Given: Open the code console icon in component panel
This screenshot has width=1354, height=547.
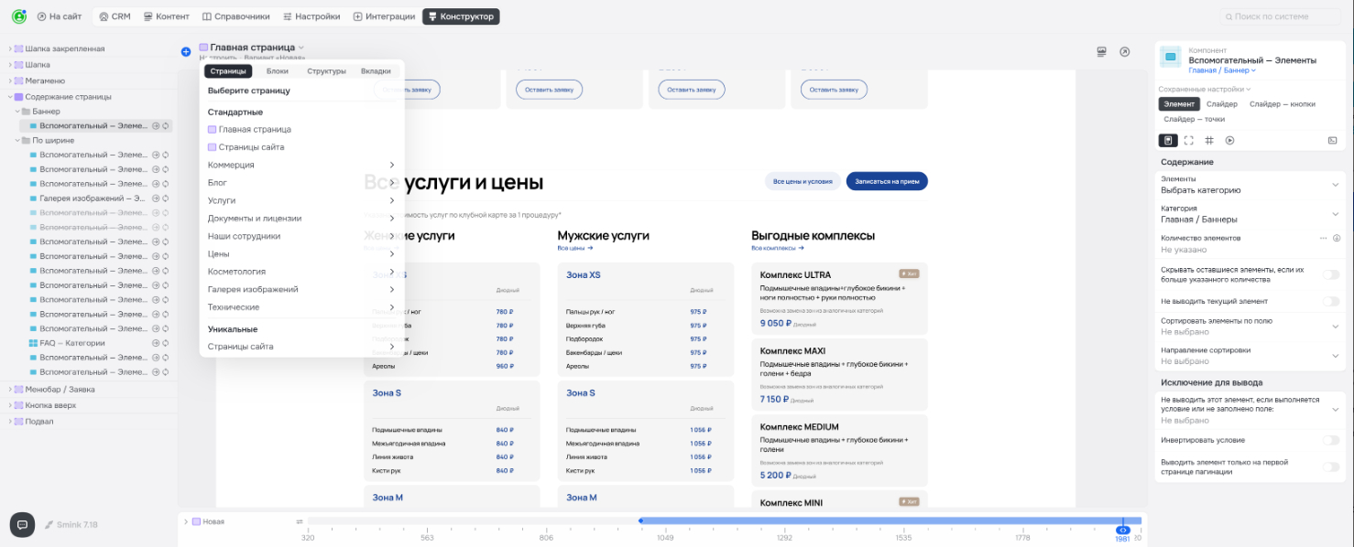Looking at the screenshot, I should 1332,140.
